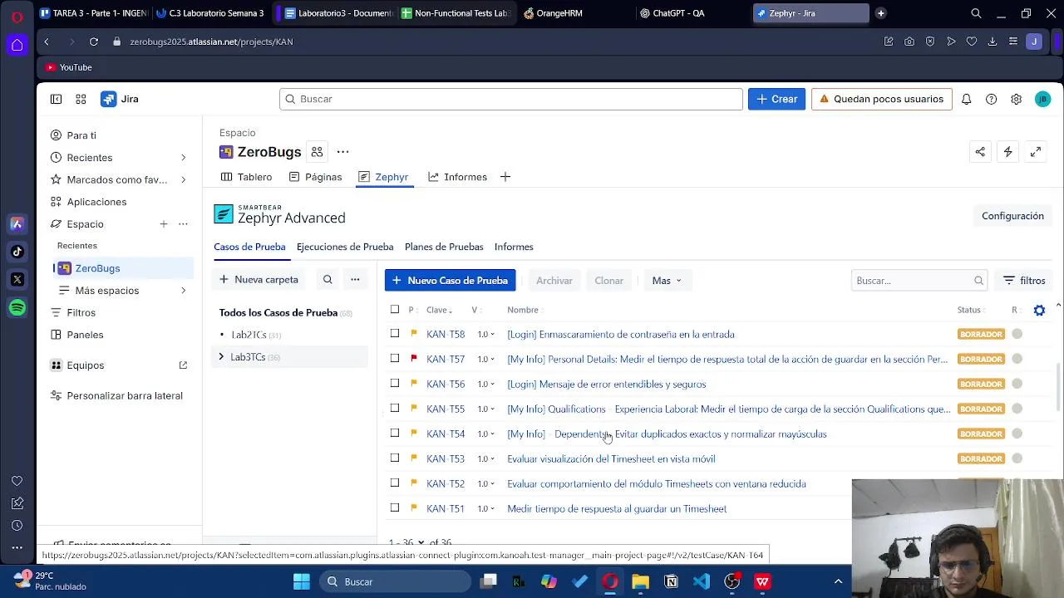Open Planes de Prueba tab
The height and width of the screenshot is (598, 1064).
(444, 247)
